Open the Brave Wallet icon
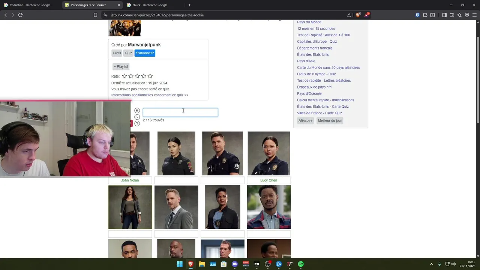The image size is (480, 270). [x=452, y=15]
